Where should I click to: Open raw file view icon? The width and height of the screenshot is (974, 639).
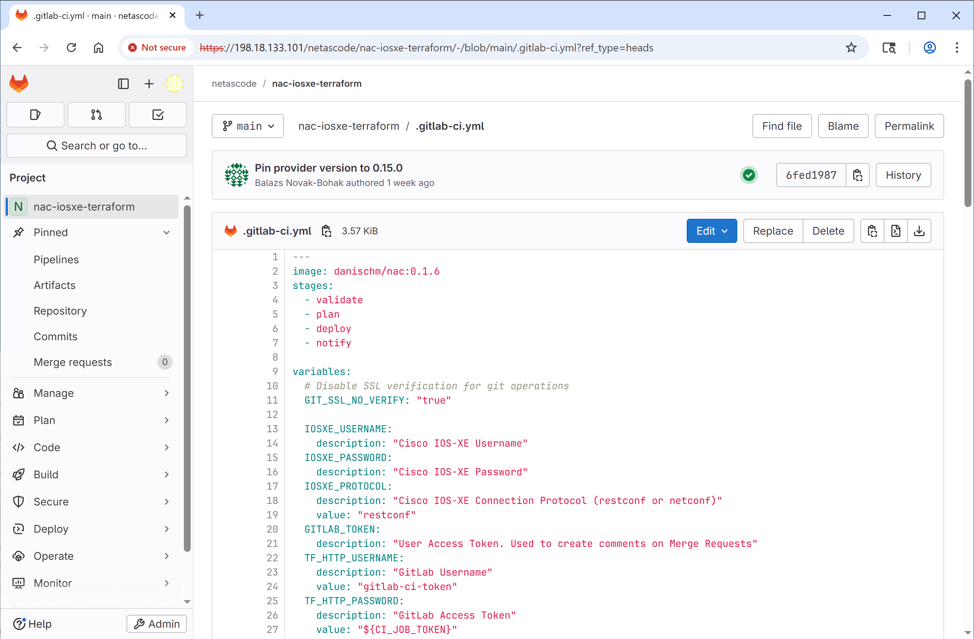pos(895,231)
